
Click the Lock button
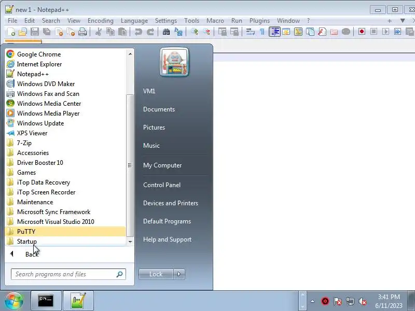156,274
